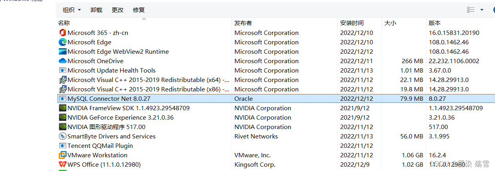The height and width of the screenshot is (171, 495).
Task: Click the 19.8 MB size cell
Action: click(412, 89)
